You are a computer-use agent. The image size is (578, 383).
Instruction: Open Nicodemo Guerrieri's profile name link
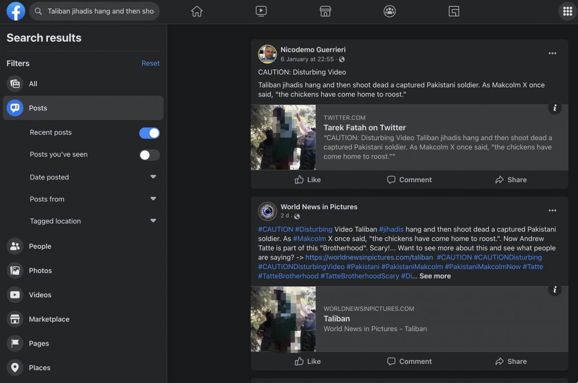(x=313, y=50)
